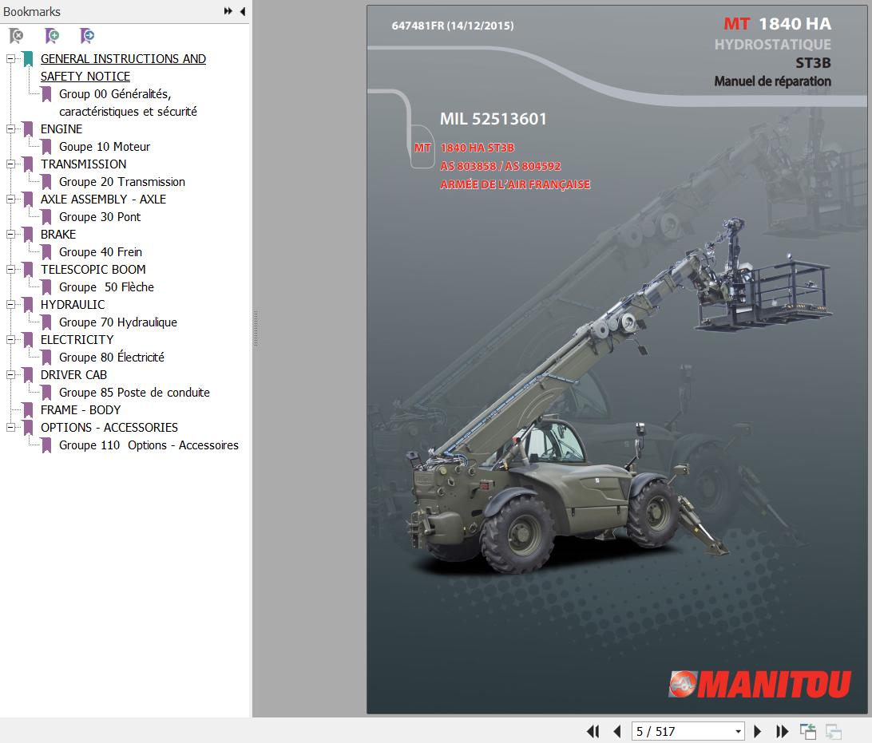Open the page number dropdown
The width and height of the screenshot is (872, 743).
pyautogui.click(x=738, y=731)
